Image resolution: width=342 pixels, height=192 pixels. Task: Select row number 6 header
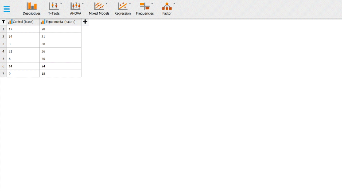pos(3,66)
